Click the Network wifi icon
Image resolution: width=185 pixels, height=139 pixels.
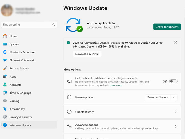[5, 60]
